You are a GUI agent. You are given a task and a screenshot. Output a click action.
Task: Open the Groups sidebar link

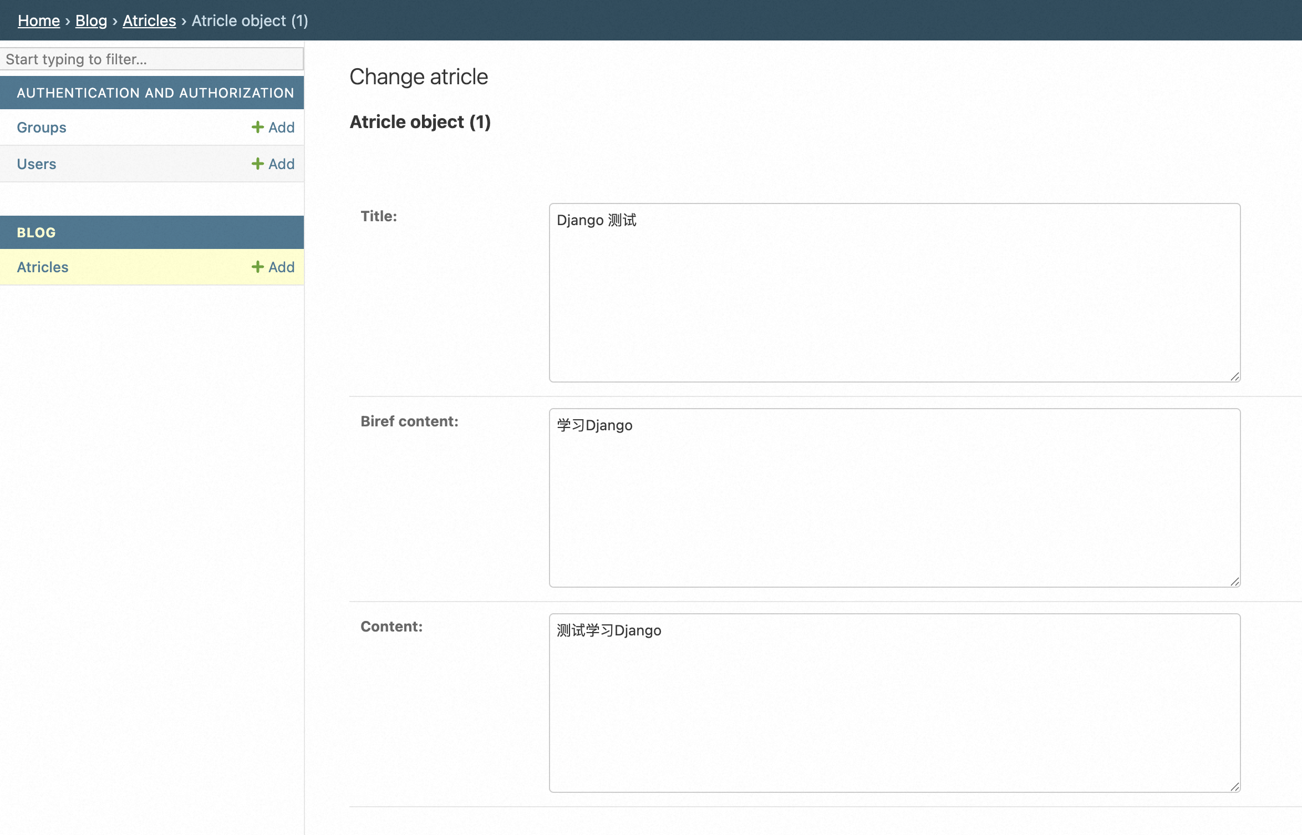(x=42, y=128)
